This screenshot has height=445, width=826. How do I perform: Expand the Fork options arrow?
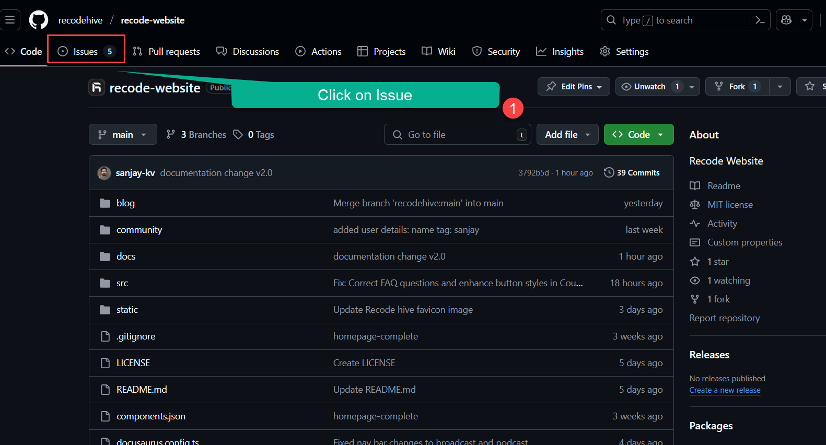[780, 87]
